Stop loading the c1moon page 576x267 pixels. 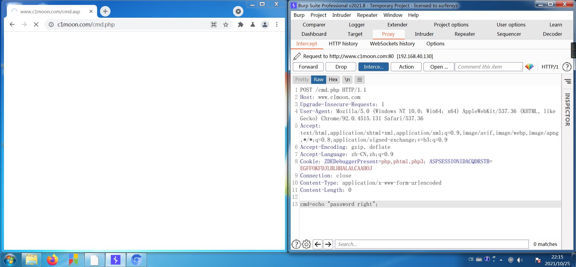tap(36, 24)
